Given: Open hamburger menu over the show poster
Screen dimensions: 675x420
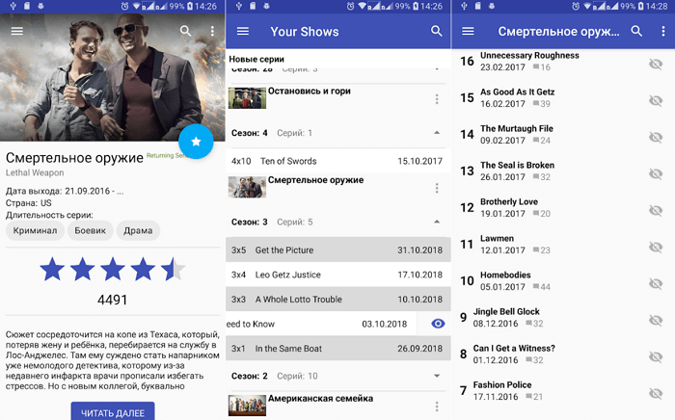Looking at the screenshot, I should point(16,31).
